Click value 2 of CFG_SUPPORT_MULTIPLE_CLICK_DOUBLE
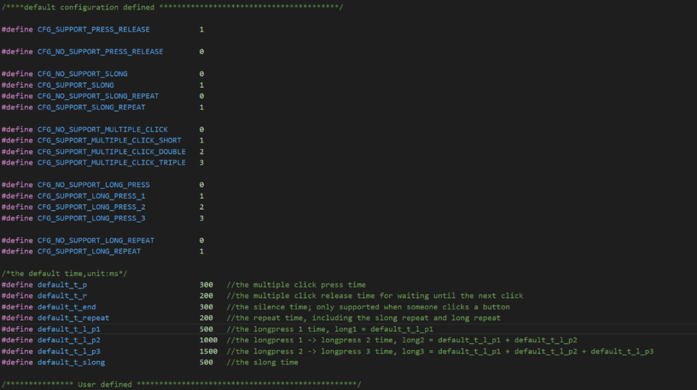The height and width of the screenshot is (390, 697). point(201,151)
